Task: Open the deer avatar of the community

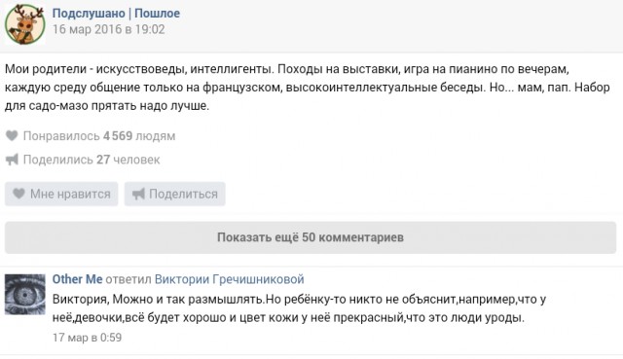Action: coord(24,24)
